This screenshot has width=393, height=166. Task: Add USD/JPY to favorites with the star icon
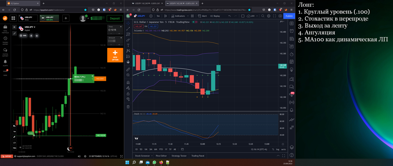[37, 36]
